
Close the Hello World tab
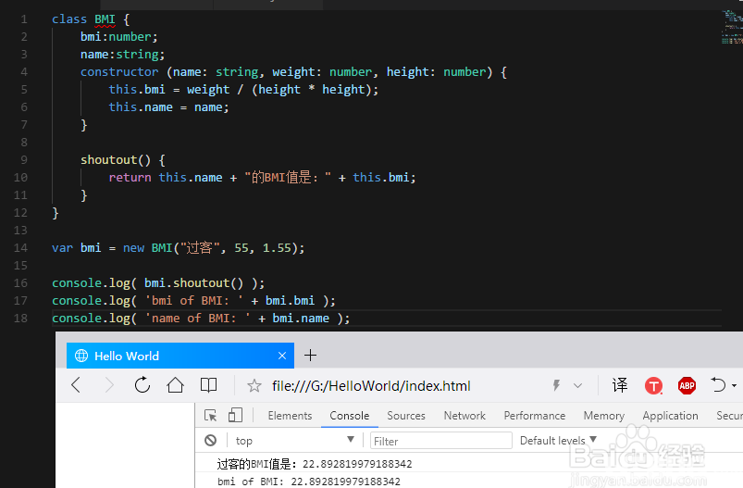coord(282,356)
